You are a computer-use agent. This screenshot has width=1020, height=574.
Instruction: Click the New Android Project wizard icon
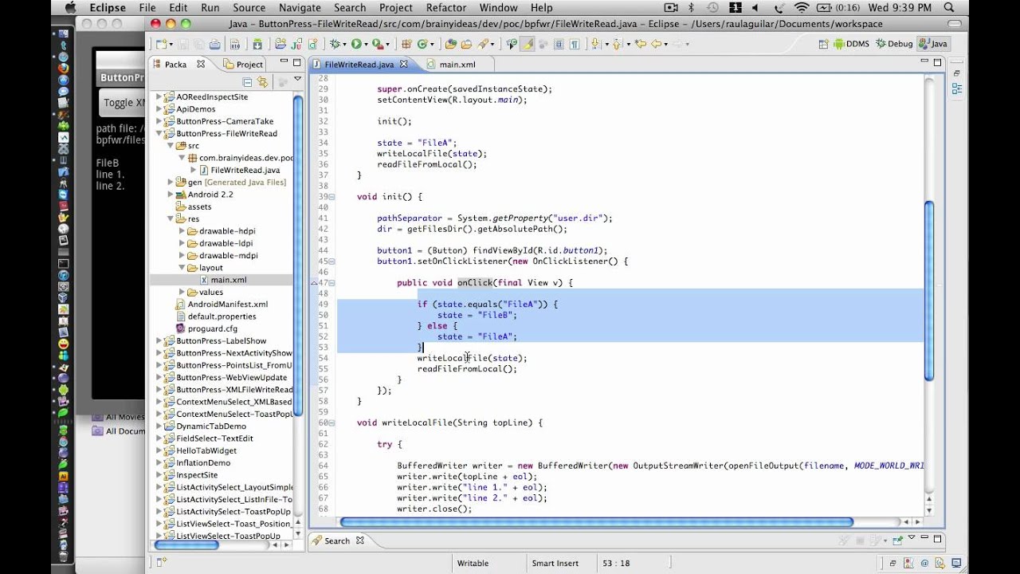pos(280,44)
